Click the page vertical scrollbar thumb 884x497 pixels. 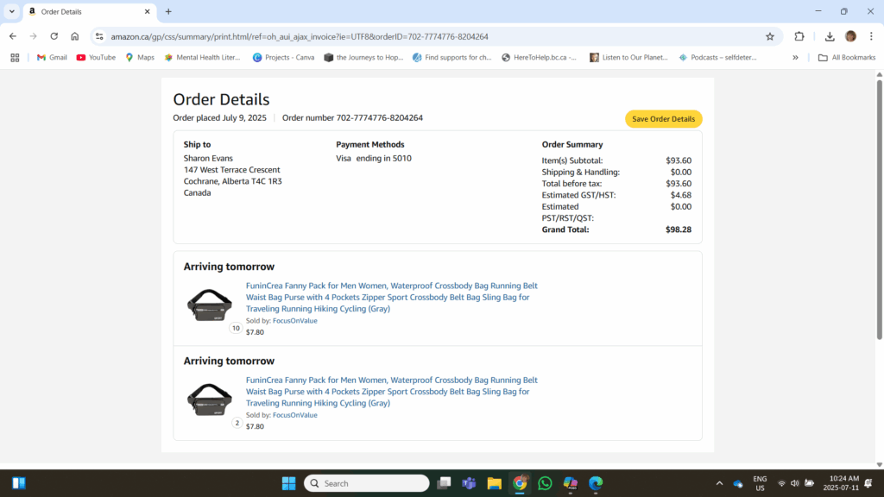(x=879, y=210)
